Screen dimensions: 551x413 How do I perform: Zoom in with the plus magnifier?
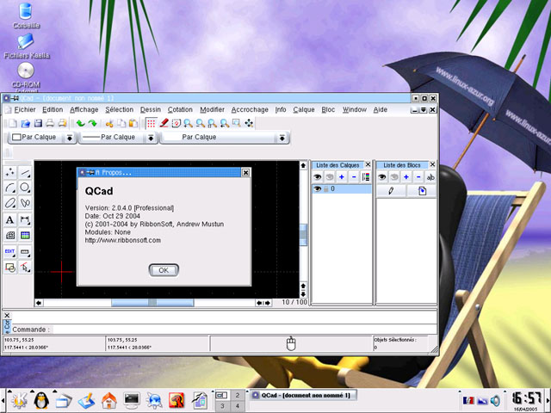tap(188, 123)
